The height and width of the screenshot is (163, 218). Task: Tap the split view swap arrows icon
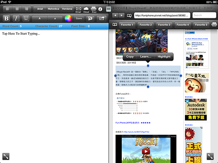click(x=108, y=9)
